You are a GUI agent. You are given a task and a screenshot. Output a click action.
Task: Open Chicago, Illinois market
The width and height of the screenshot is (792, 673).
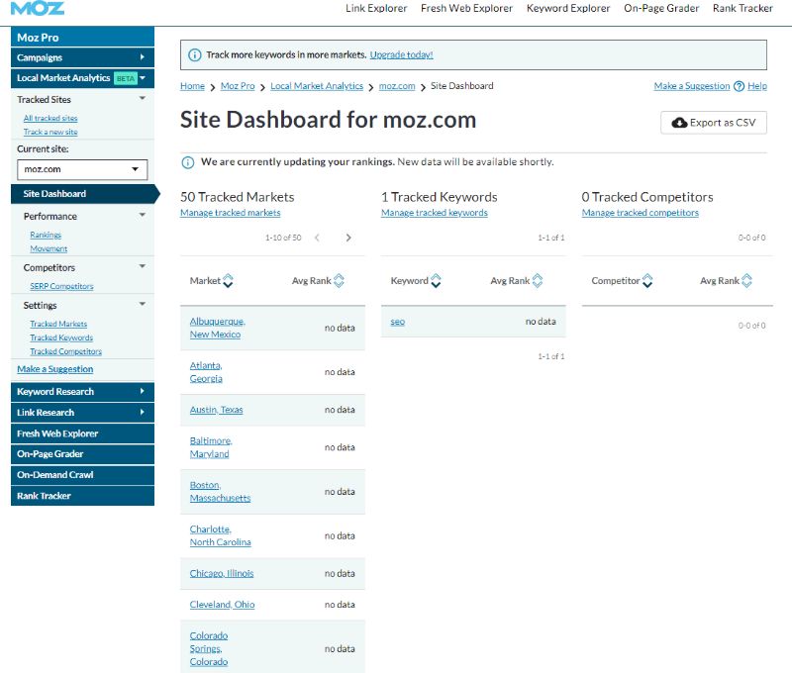coord(222,574)
